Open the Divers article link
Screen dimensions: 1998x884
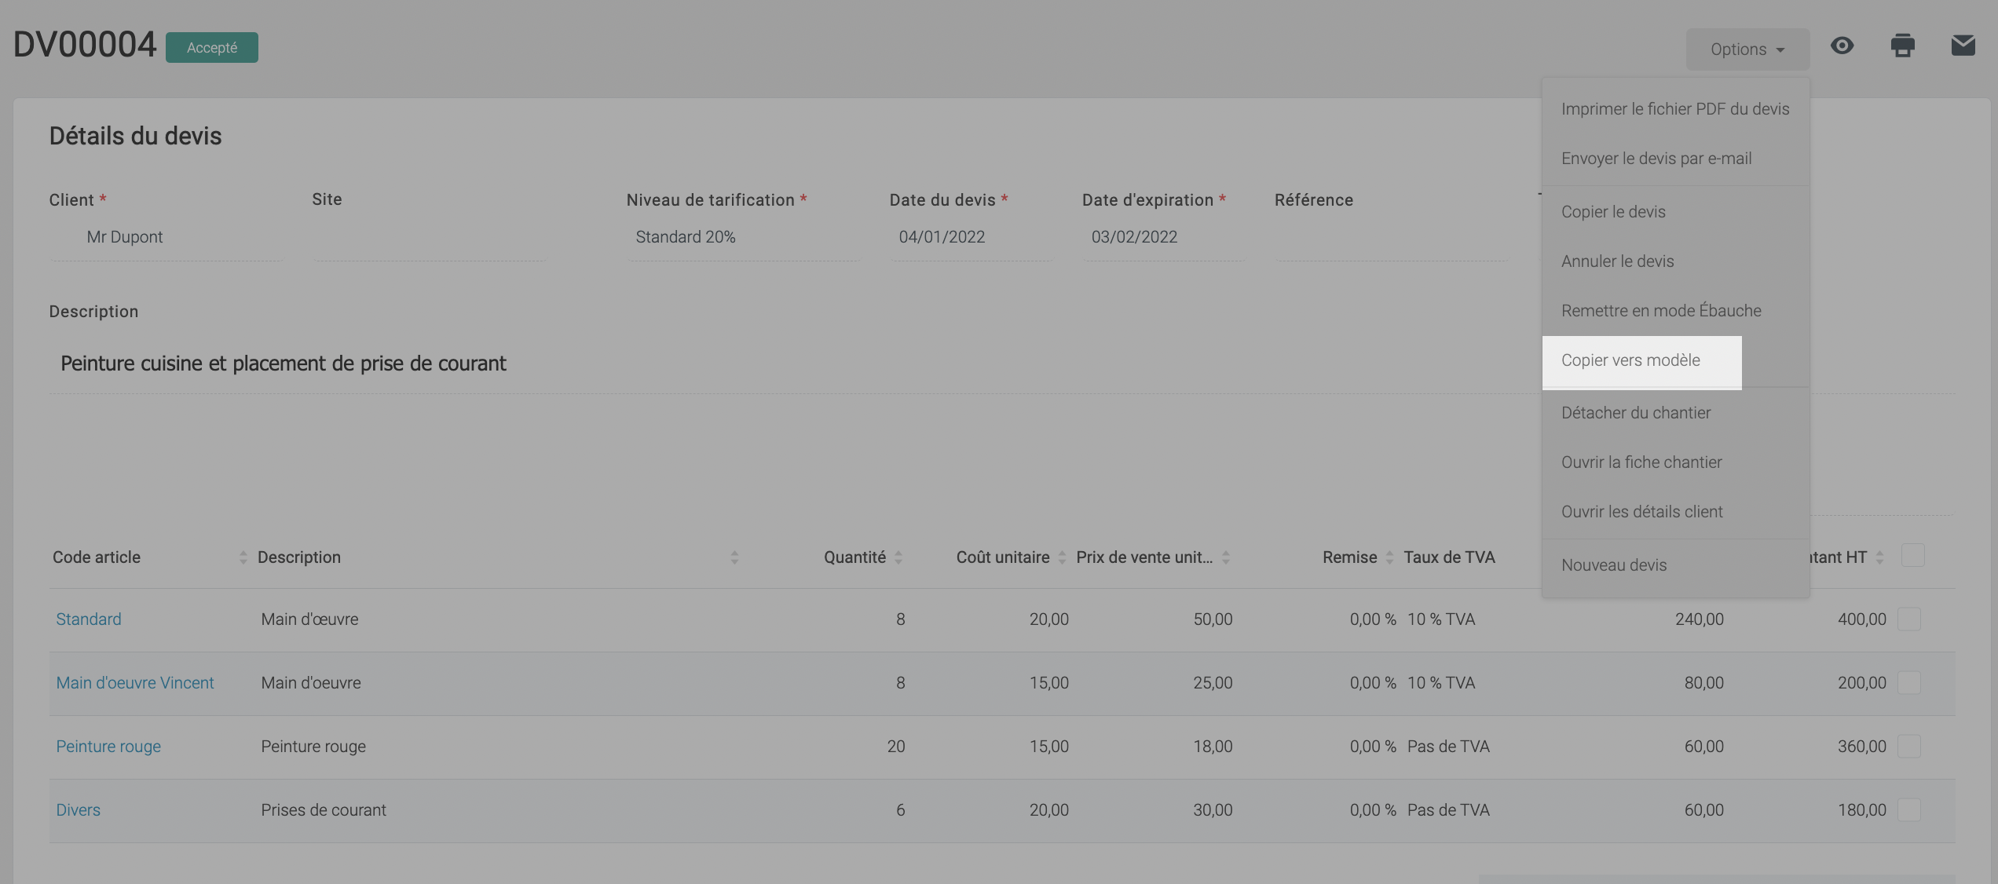pos(78,810)
